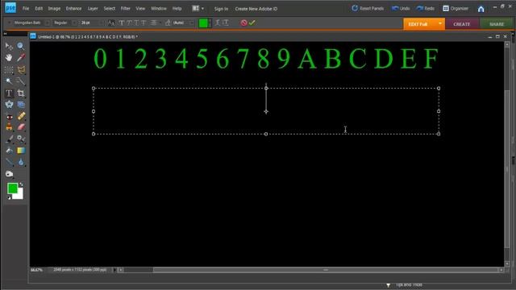Open text color swatch in options bar
This screenshot has width=516, height=290.
click(203, 23)
